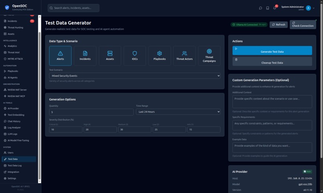323x193 pixels.
Task: Click the Specific Requirements text area
Action: (x=272, y=125)
